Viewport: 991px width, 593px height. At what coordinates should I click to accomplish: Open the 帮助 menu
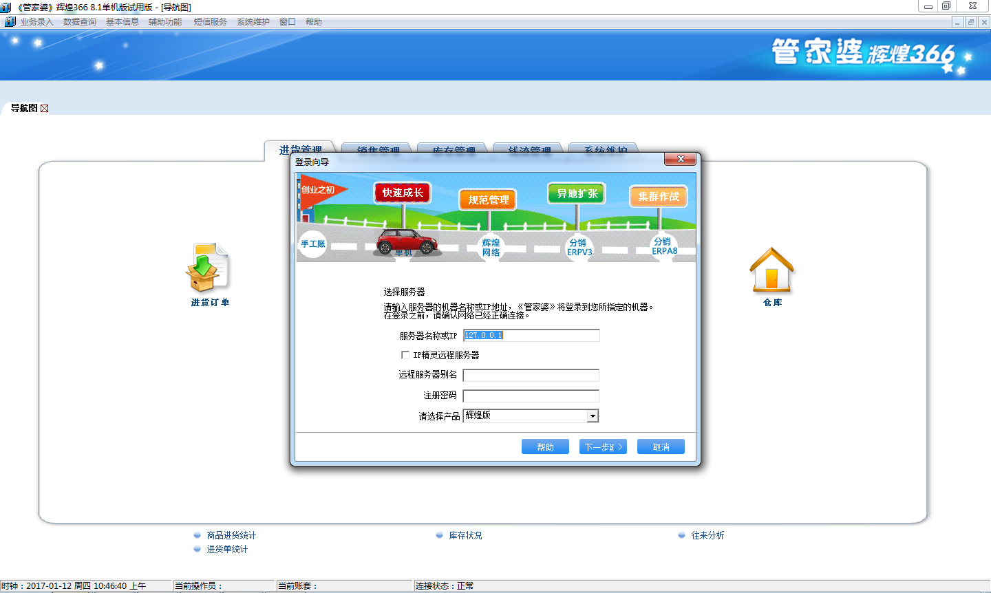[x=314, y=22]
